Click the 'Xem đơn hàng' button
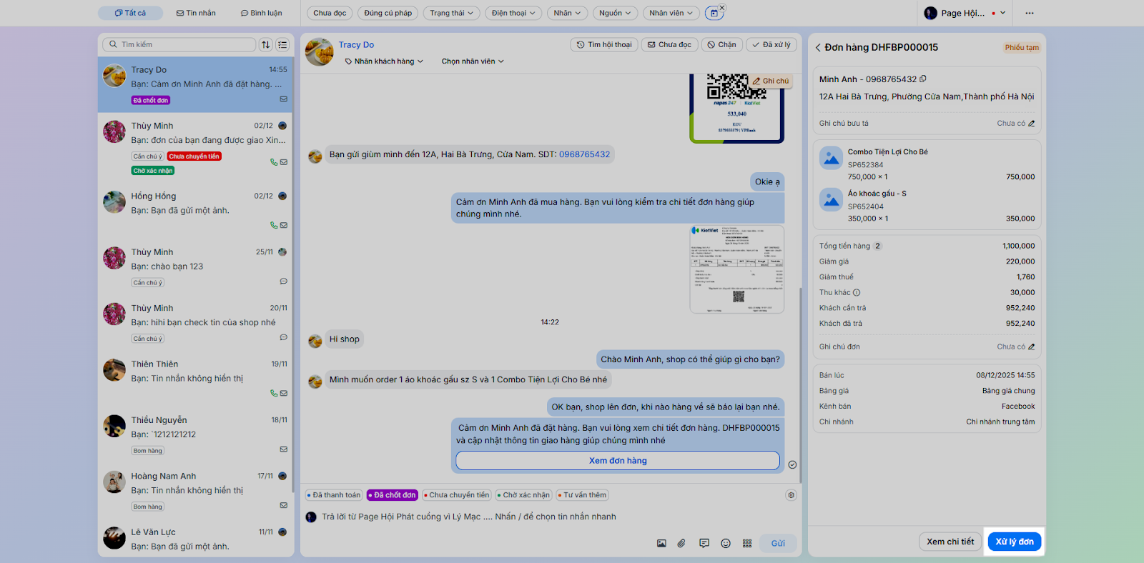The image size is (1144, 563). (617, 461)
